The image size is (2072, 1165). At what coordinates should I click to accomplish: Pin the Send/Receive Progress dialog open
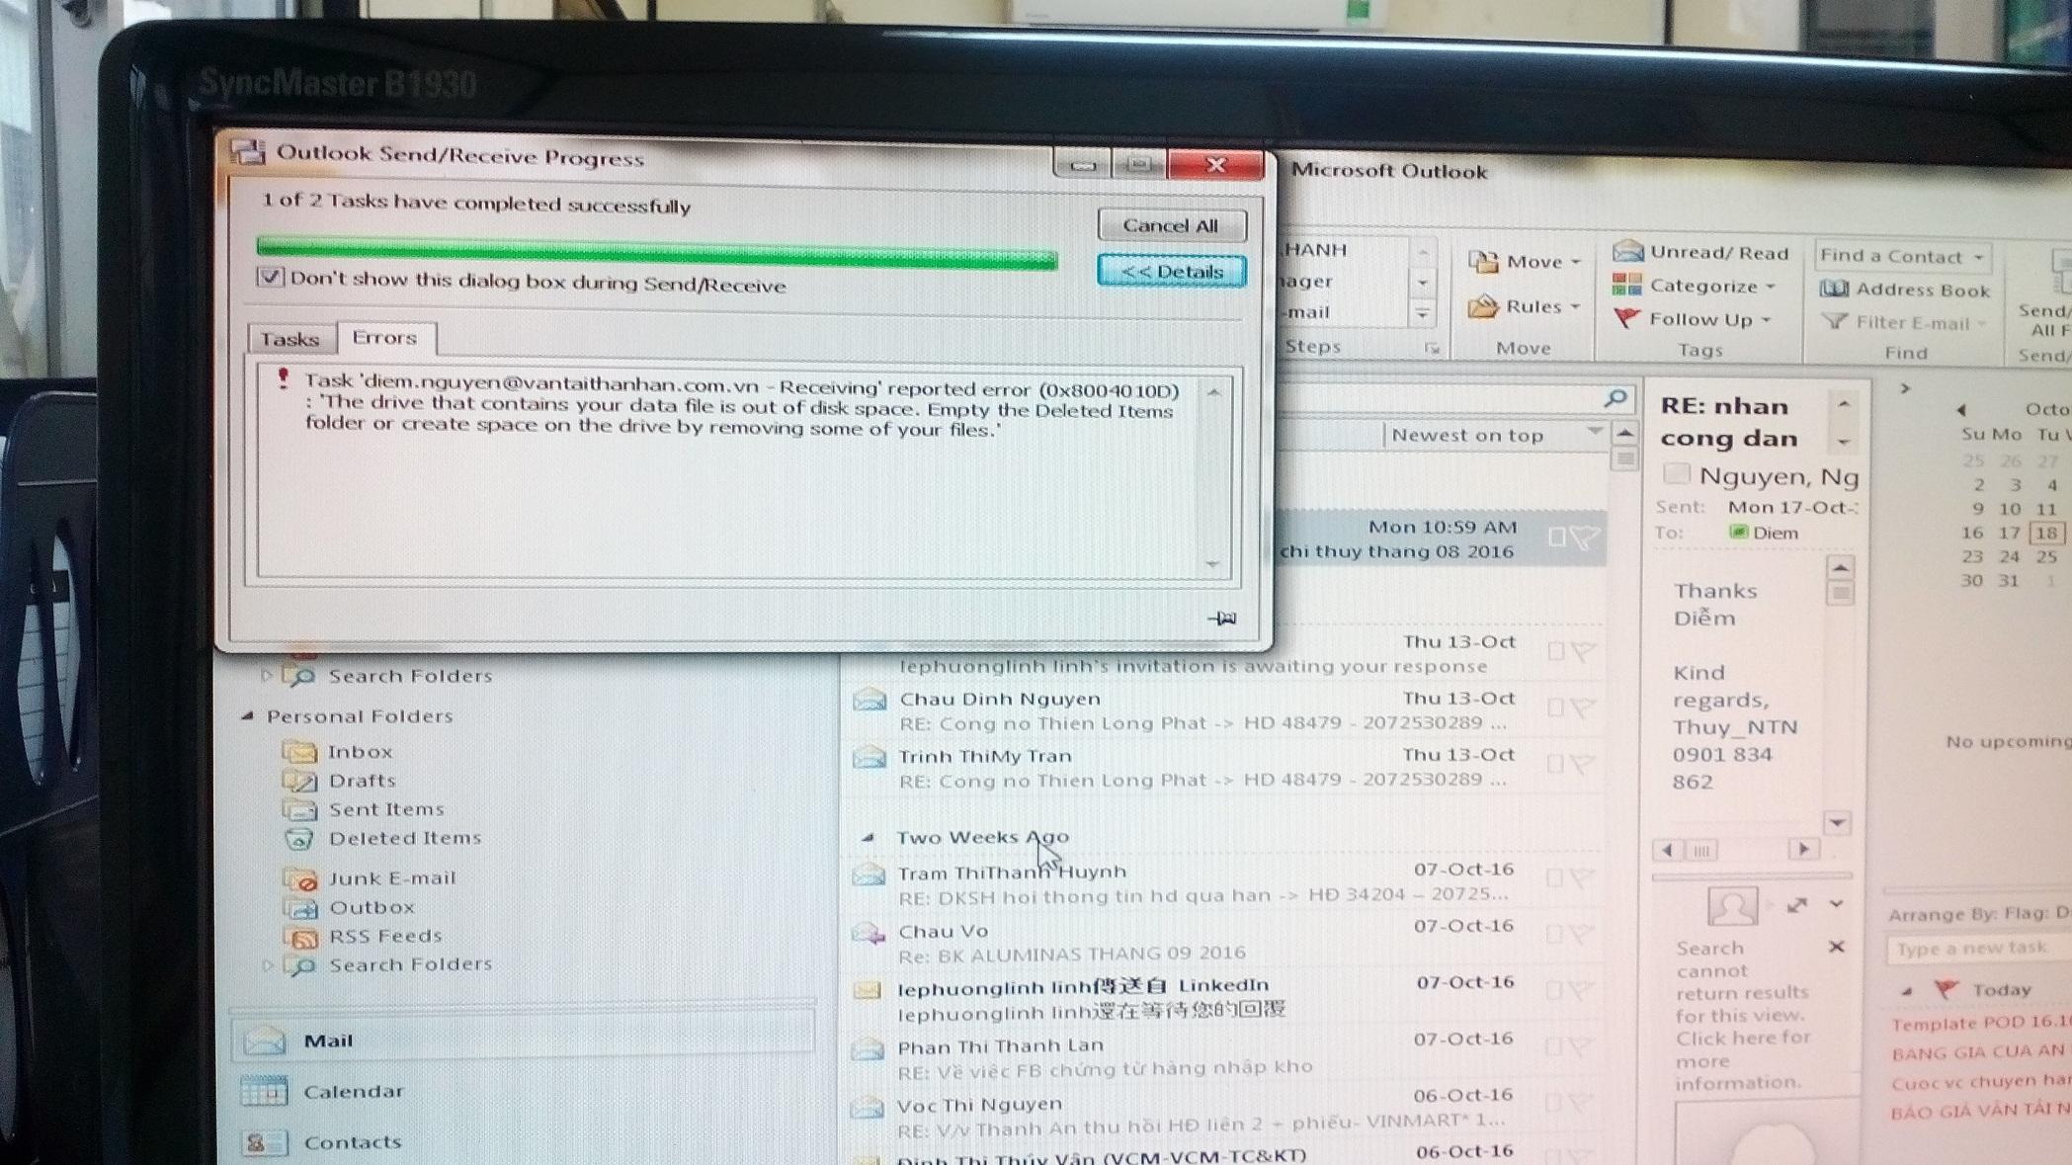pyautogui.click(x=1222, y=619)
